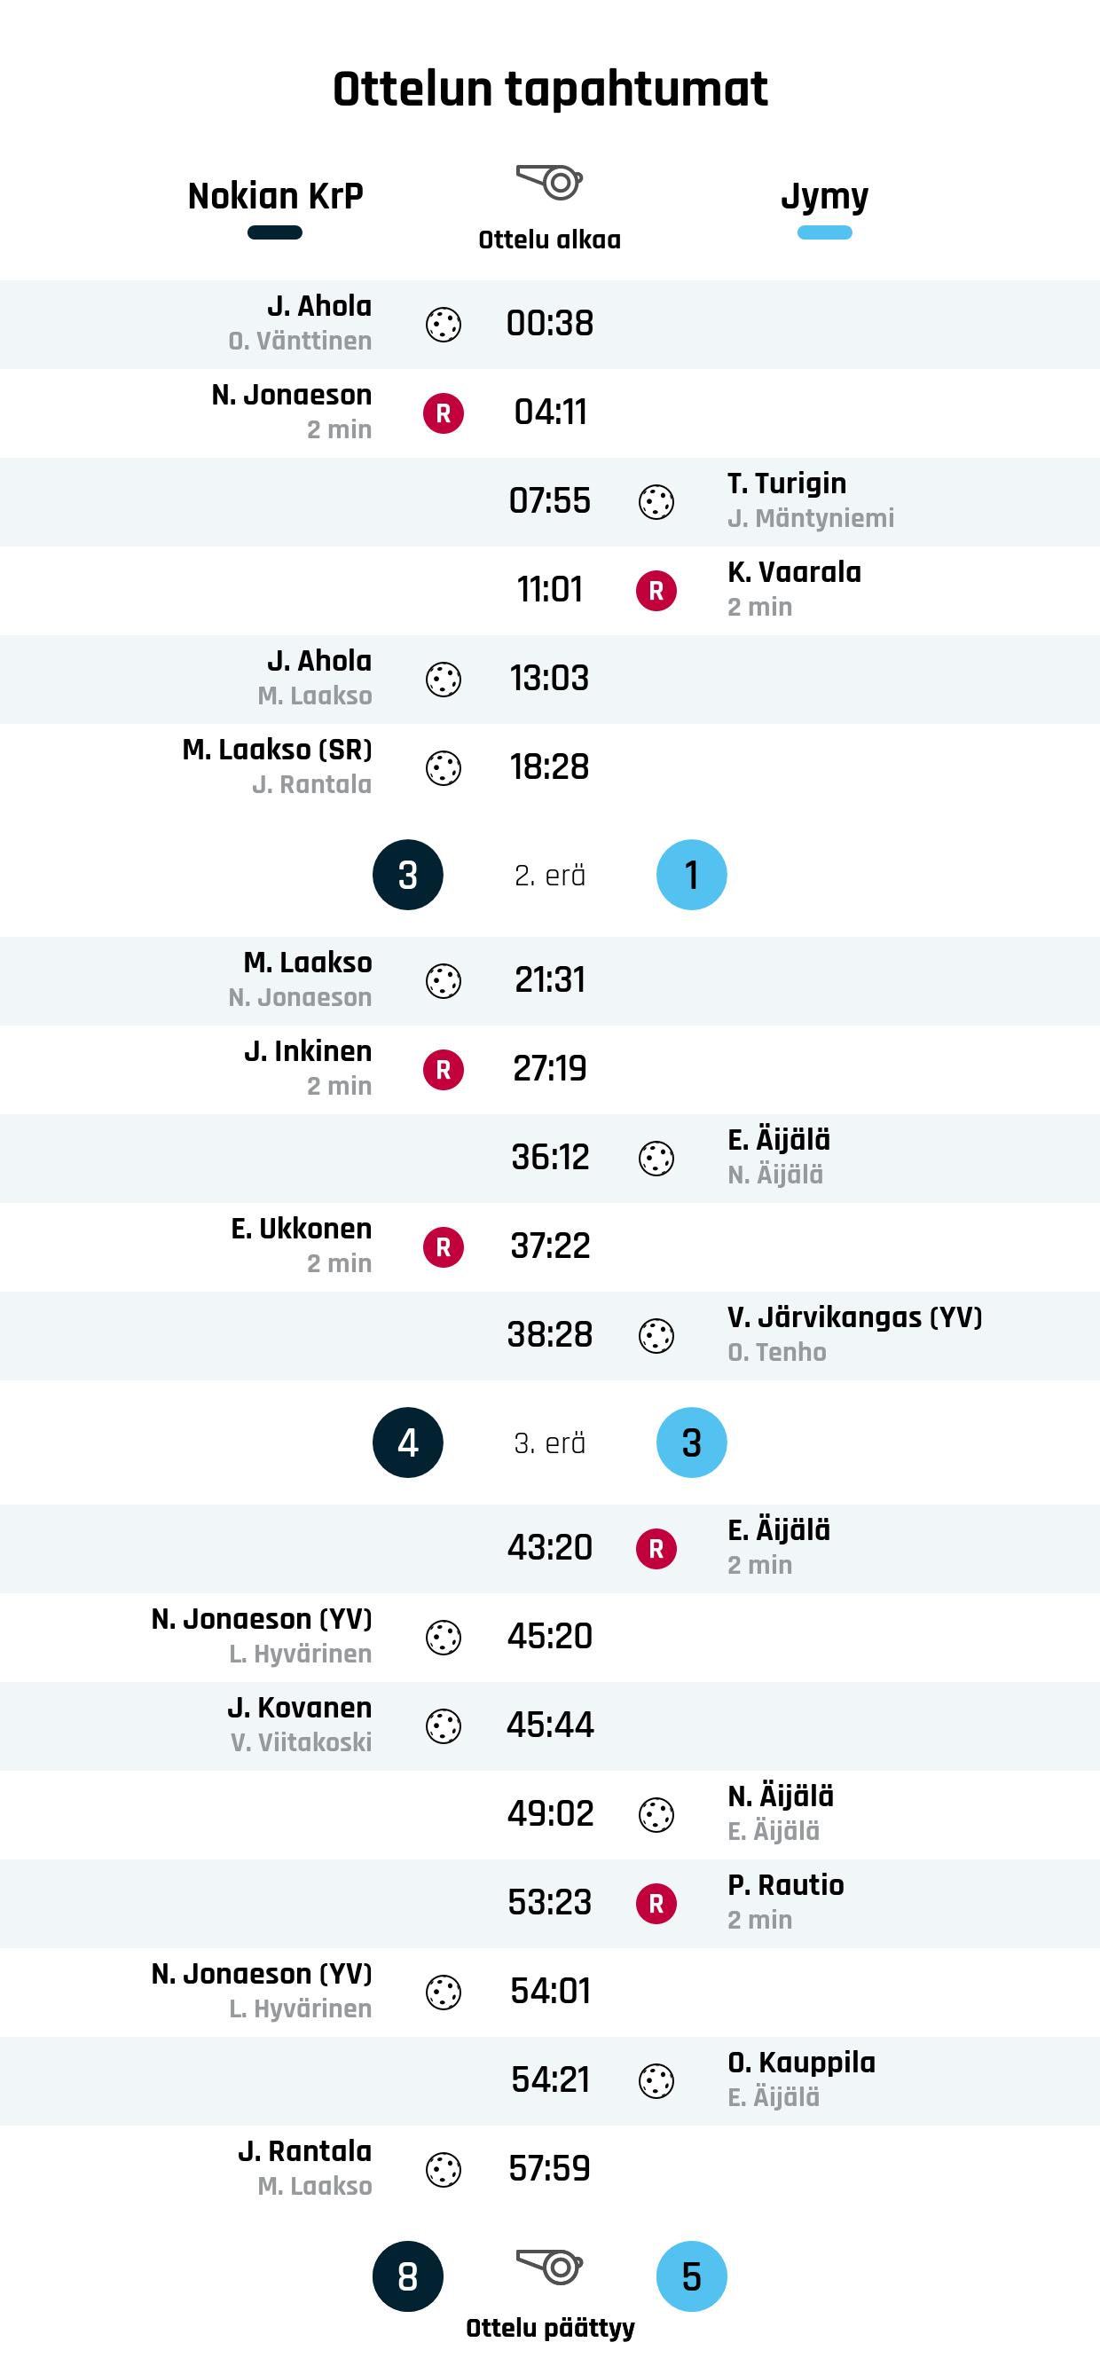This screenshot has width=1100, height=2358.
Task: Click the goal ball icon at 07:55
Action: click(656, 502)
